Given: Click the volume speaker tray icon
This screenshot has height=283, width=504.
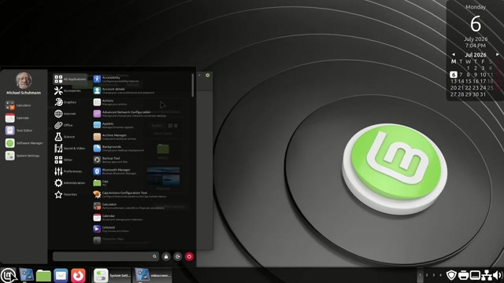Looking at the screenshot, I should pyautogui.click(x=498, y=275).
